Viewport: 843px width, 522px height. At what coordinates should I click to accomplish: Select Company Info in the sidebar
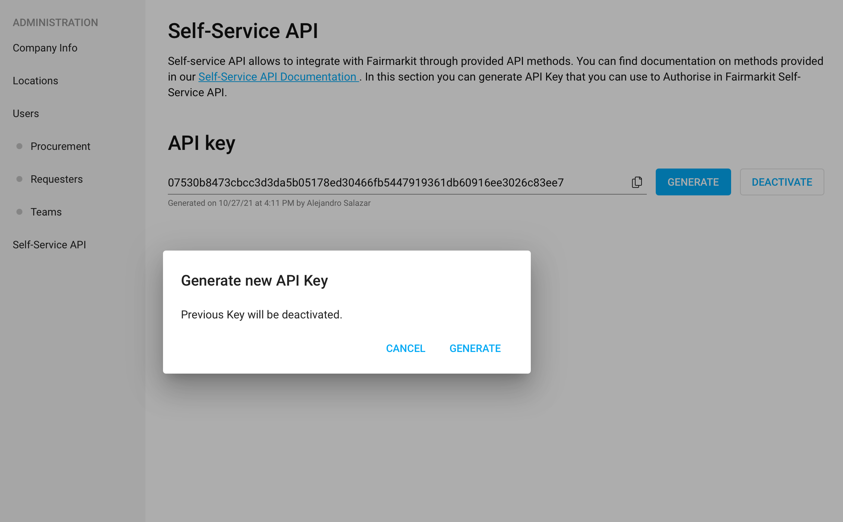[45, 48]
